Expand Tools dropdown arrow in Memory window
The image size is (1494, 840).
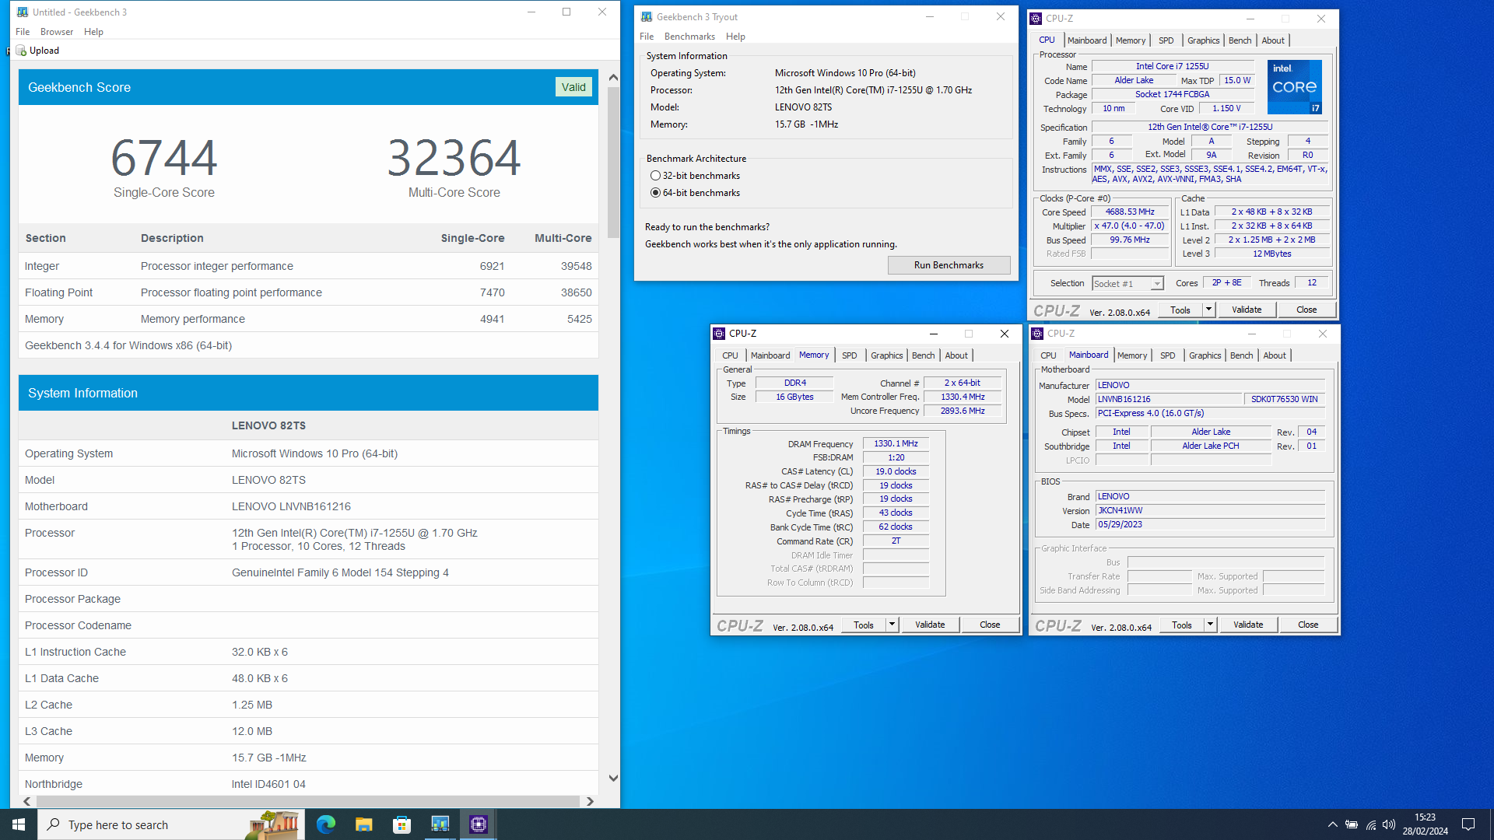pyautogui.click(x=892, y=625)
